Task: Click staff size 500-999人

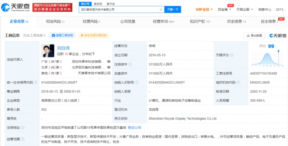Action: pos(257,100)
